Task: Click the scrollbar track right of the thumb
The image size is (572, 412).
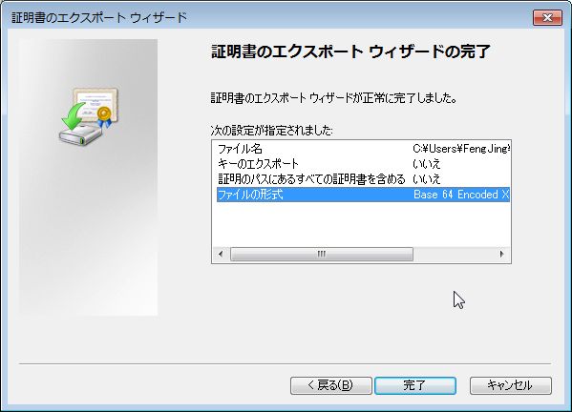Action: (454, 254)
